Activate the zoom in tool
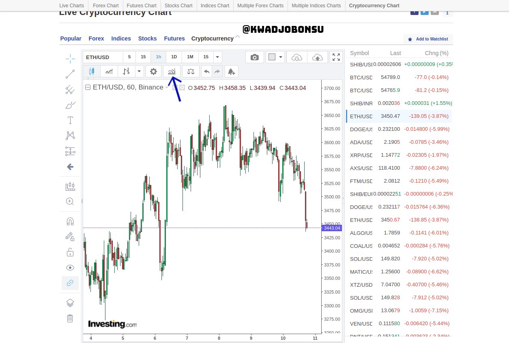Viewport: 509px width, 343px height. (x=70, y=201)
